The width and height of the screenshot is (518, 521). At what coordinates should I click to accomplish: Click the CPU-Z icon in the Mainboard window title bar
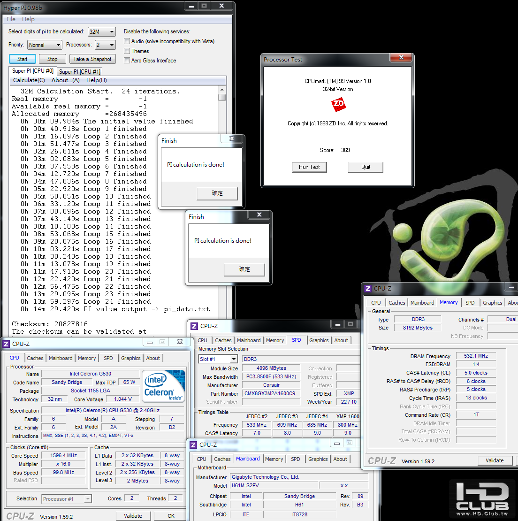point(193,444)
